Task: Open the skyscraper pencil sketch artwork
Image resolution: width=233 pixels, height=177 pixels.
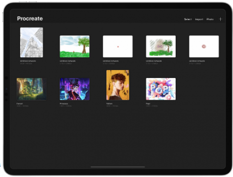Action: (31, 42)
